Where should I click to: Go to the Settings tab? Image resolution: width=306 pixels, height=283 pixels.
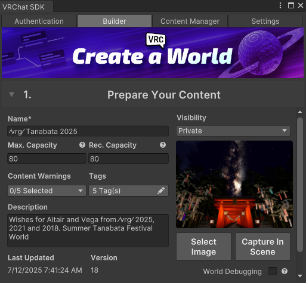pos(265,21)
